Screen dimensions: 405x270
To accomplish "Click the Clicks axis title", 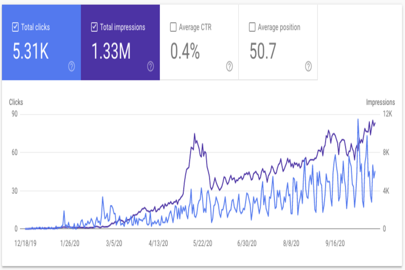I will (16, 102).
